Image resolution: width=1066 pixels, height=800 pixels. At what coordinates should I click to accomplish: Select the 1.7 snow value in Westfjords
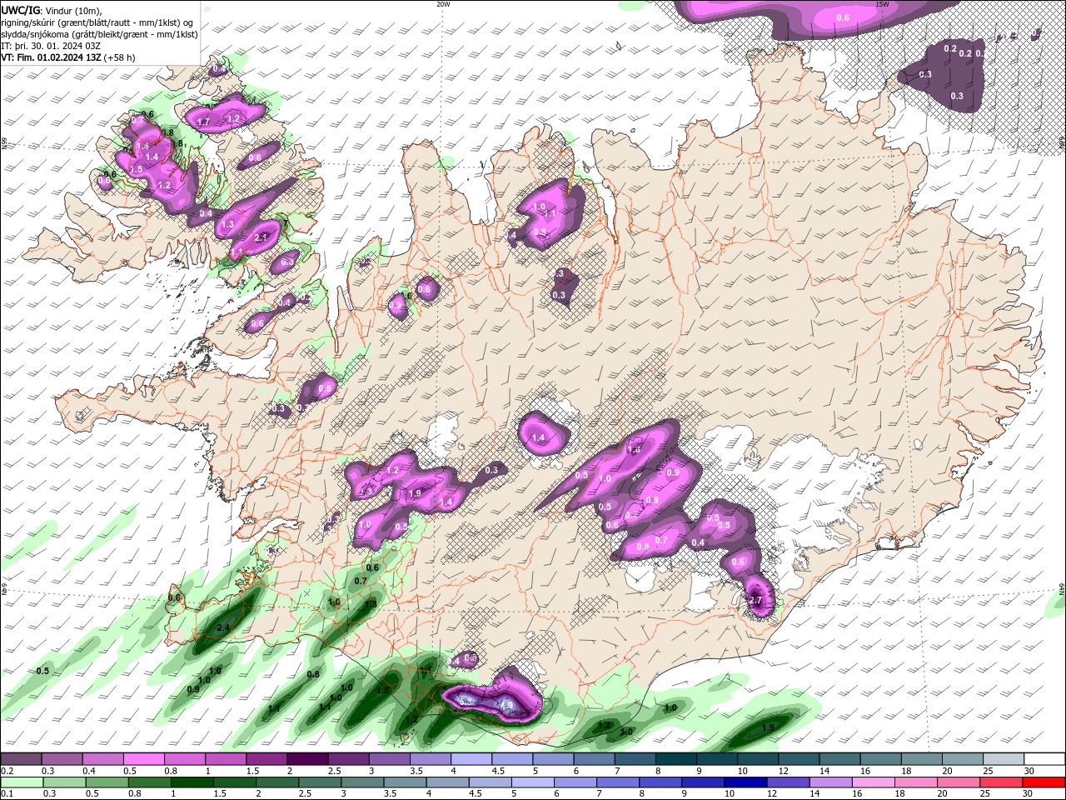tap(203, 122)
